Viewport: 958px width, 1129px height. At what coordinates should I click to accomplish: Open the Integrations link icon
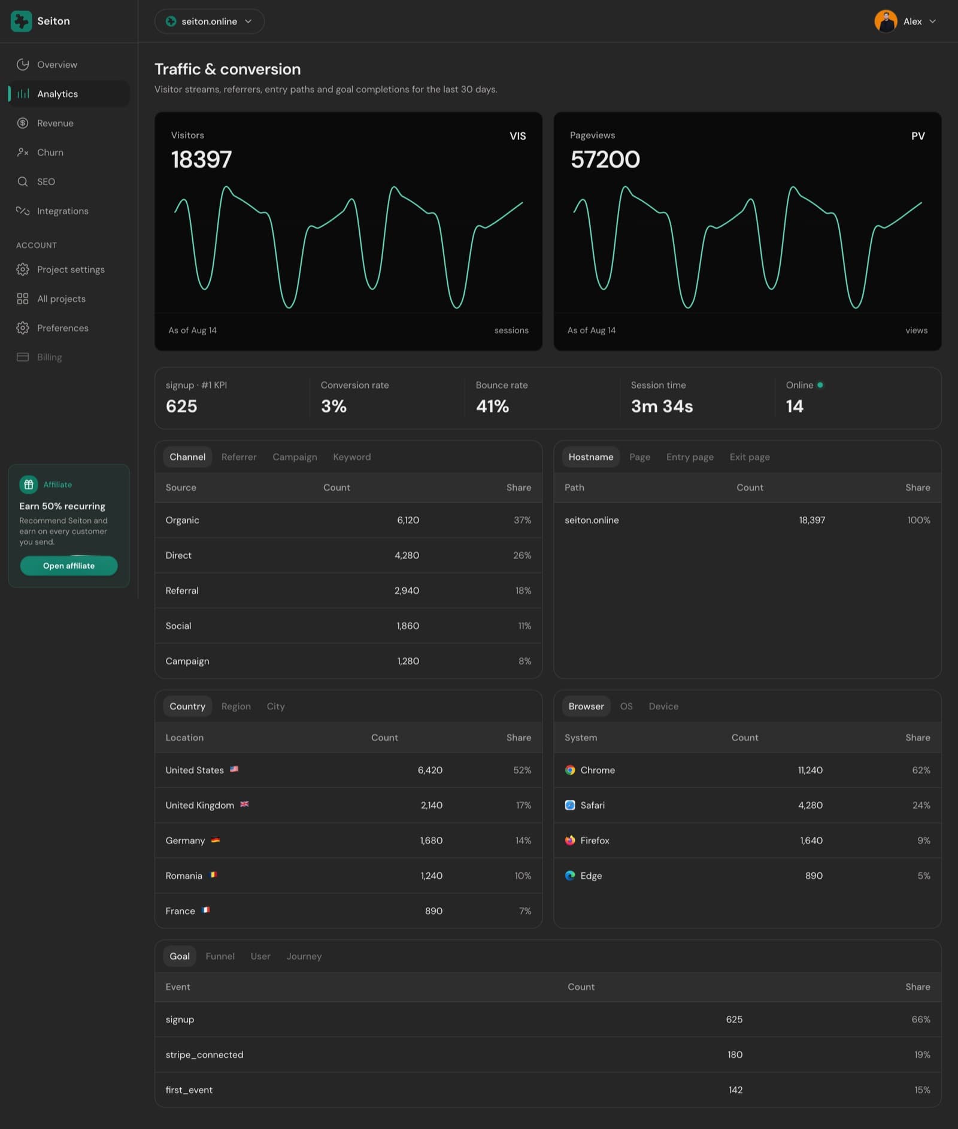[23, 211]
